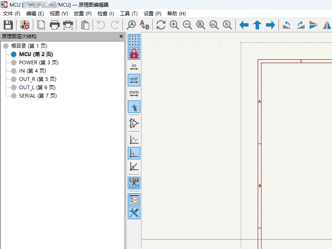The image size is (332, 249).
Task: Open schematic setup with the gear icon
Action: point(25,25)
